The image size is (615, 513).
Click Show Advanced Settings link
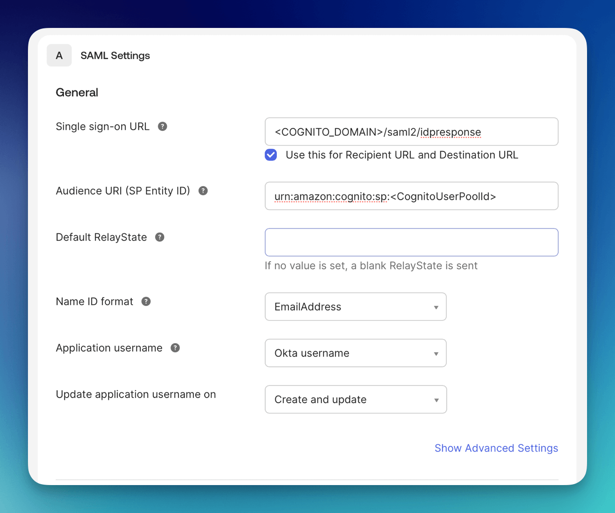click(x=496, y=448)
